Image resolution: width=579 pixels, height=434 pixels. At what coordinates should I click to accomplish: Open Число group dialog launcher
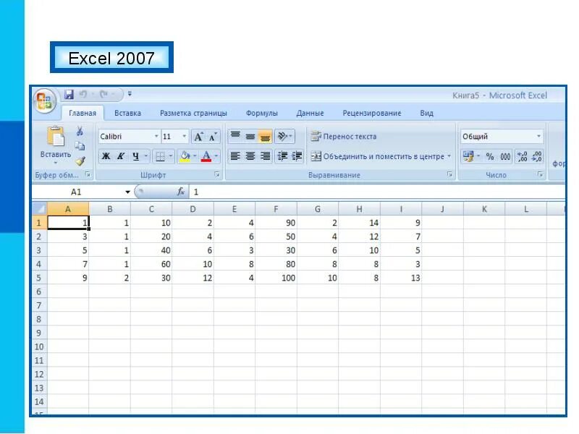point(540,174)
